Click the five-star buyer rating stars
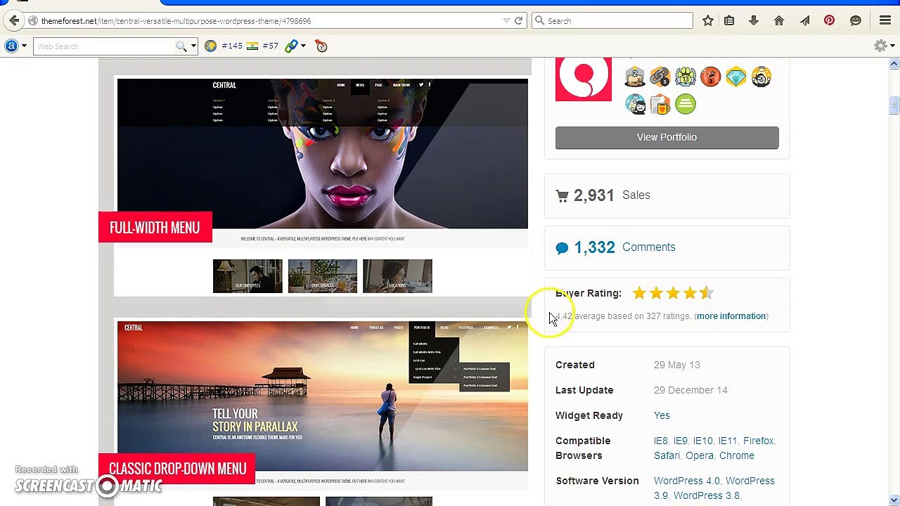Screen dimensions: 900x506 673,293
